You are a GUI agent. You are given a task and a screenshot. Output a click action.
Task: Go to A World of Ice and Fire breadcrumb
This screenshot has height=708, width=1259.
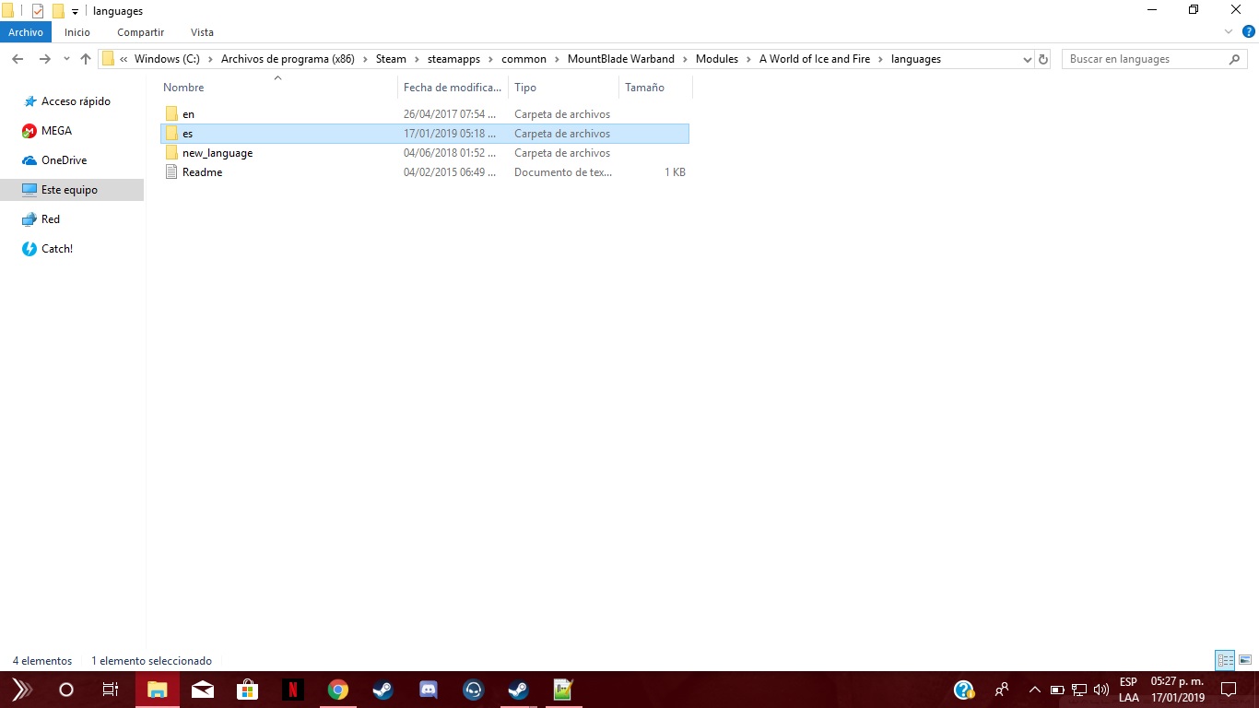click(815, 59)
